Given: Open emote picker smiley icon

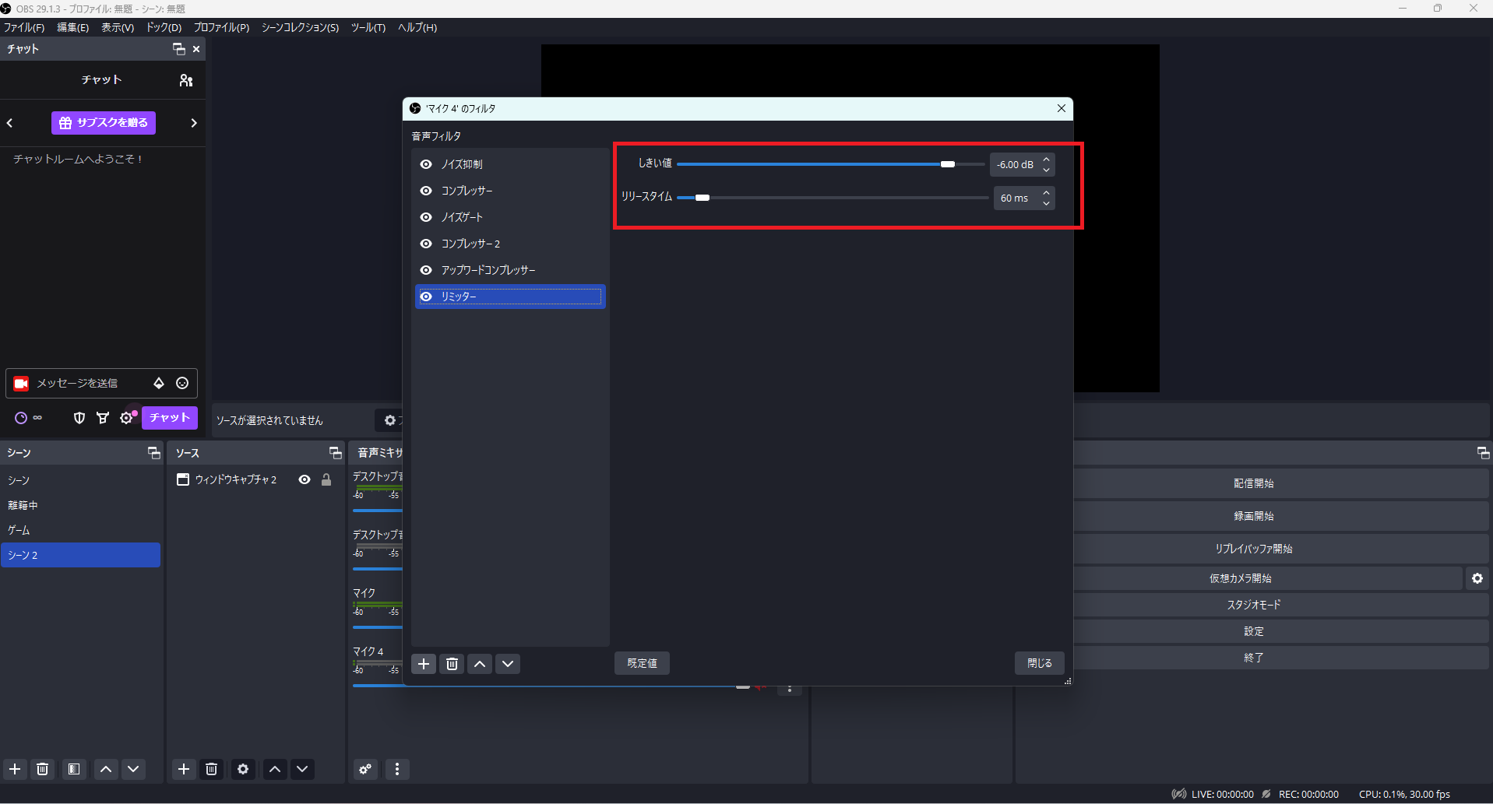Looking at the screenshot, I should click(x=182, y=383).
